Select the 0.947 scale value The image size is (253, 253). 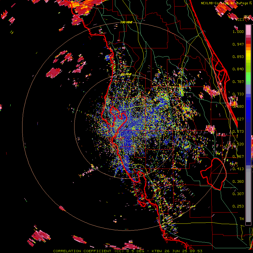(238, 44)
